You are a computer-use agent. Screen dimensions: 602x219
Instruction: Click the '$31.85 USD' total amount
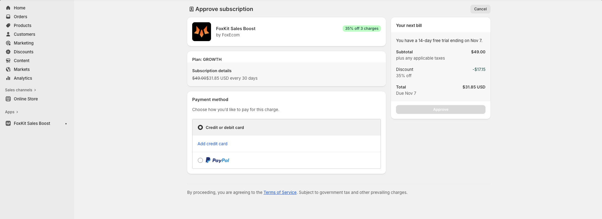click(x=474, y=87)
